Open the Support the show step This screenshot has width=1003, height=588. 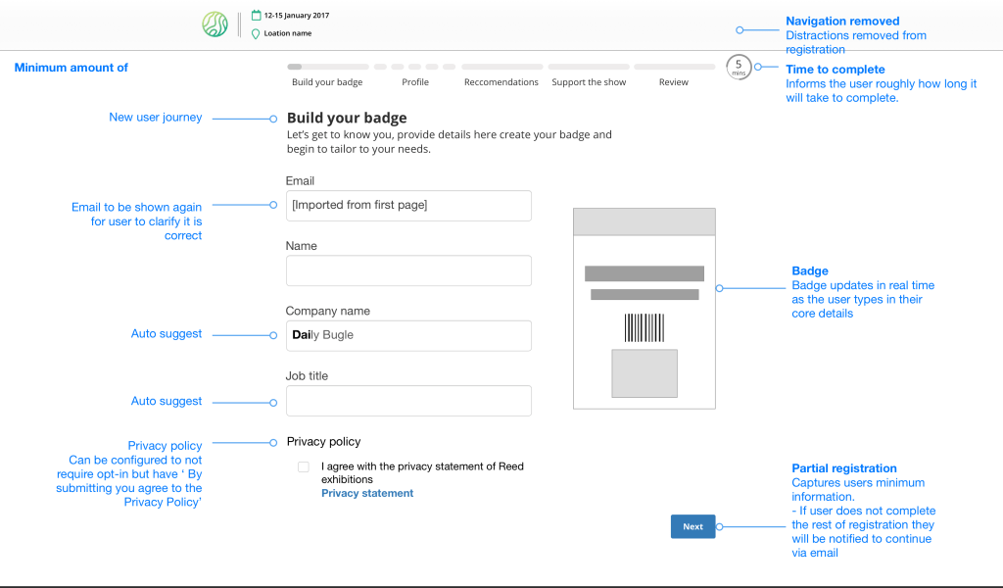(x=589, y=82)
